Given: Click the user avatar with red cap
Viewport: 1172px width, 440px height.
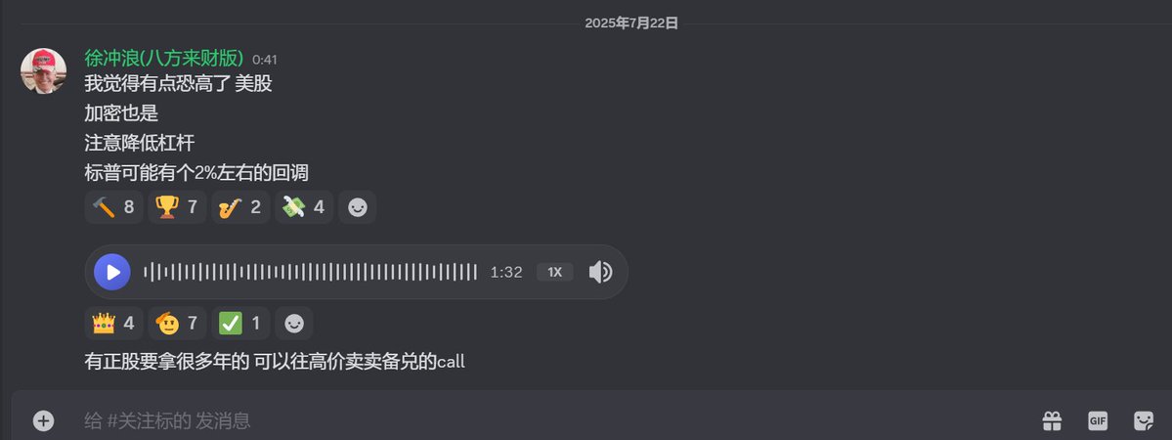Looking at the screenshot, I should [43, 71].
